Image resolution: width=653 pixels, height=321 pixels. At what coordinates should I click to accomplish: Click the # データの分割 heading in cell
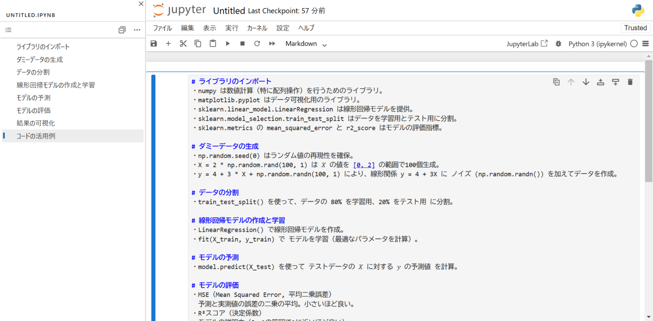pos(215,192)
